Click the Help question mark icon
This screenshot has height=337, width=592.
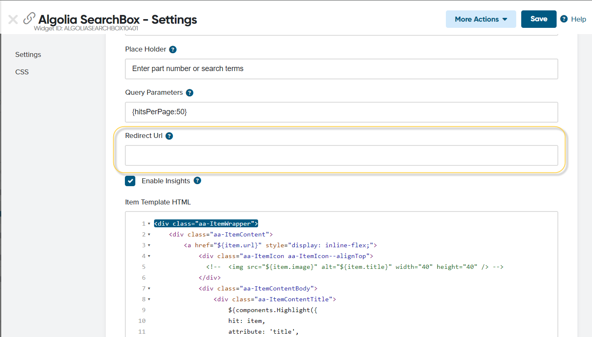pos(564,19)
